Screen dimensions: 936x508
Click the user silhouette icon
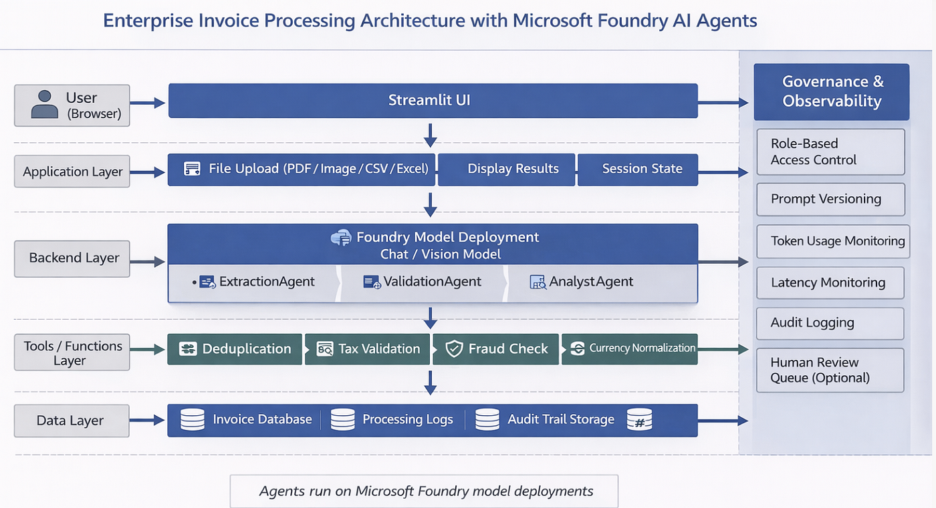coord(45,105)
